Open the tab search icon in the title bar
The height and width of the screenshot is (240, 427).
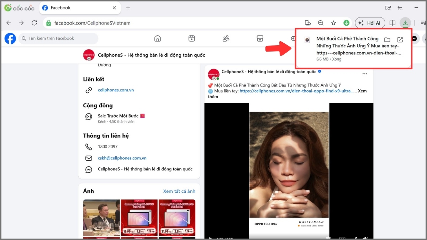(388, 8)
